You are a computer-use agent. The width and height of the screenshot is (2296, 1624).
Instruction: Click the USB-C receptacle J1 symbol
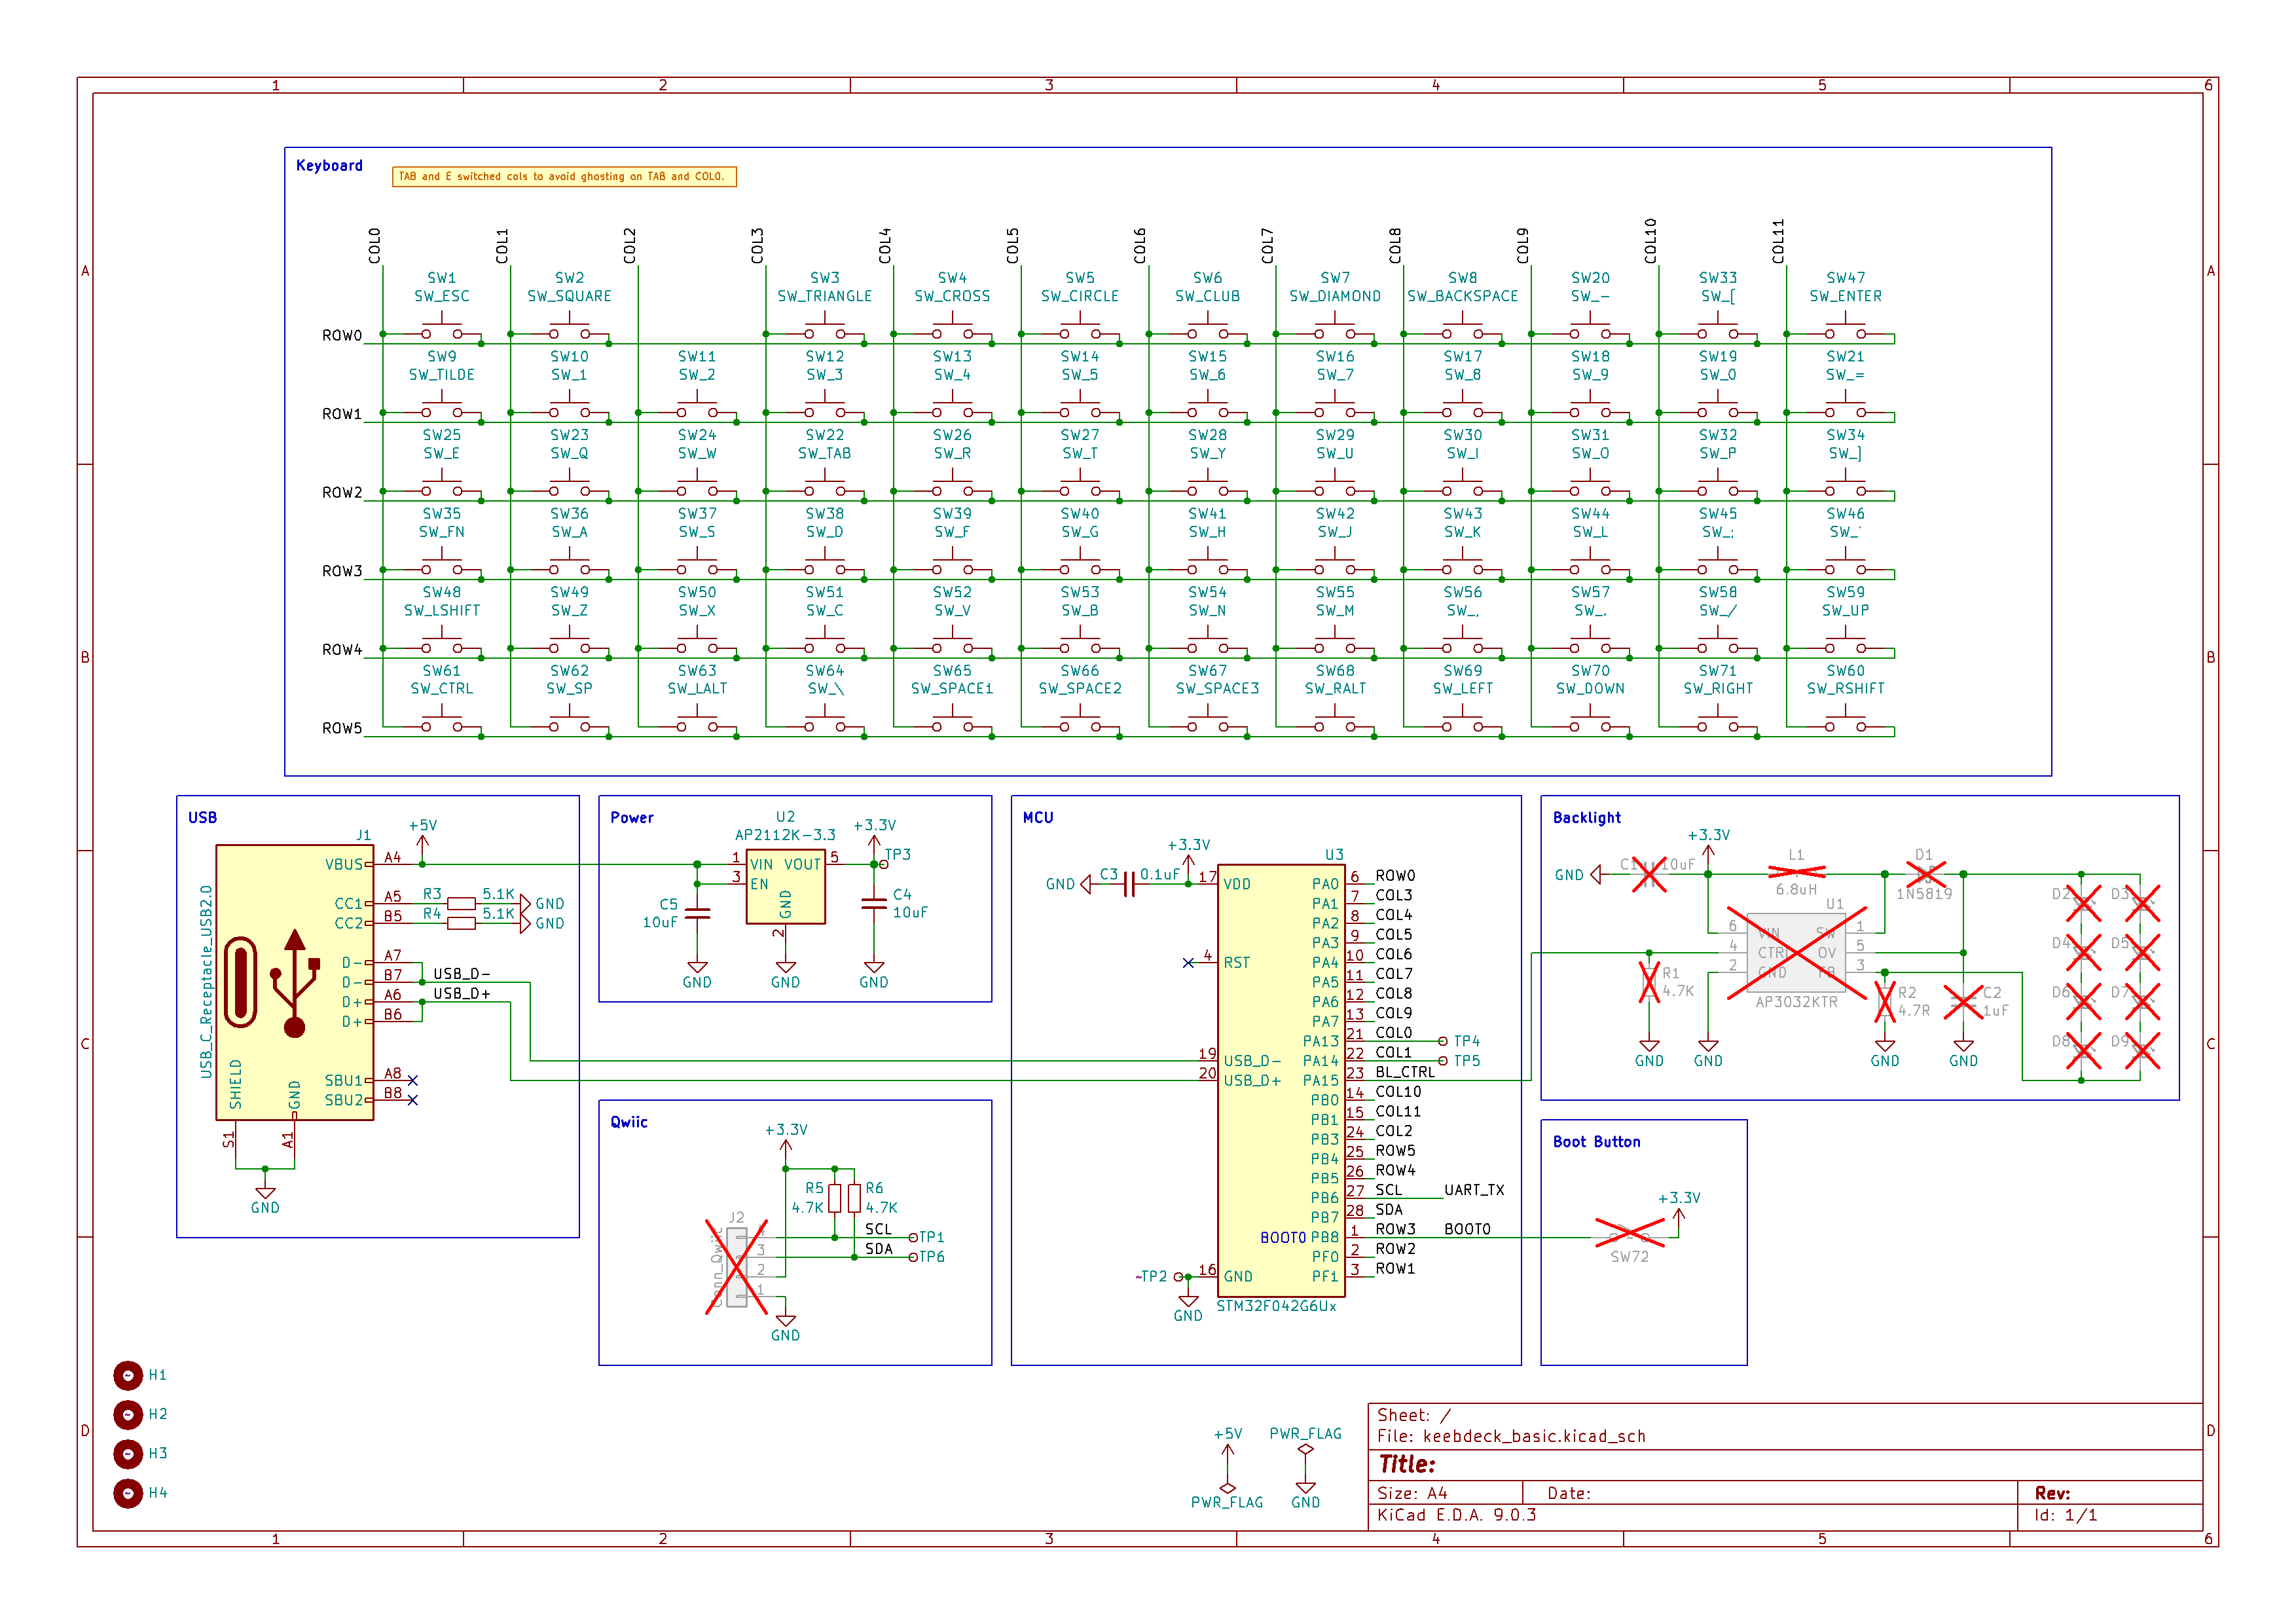(294, 982)
